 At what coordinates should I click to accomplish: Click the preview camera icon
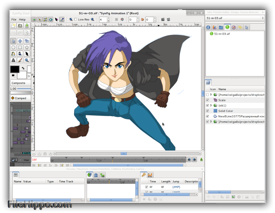[168, 19]
